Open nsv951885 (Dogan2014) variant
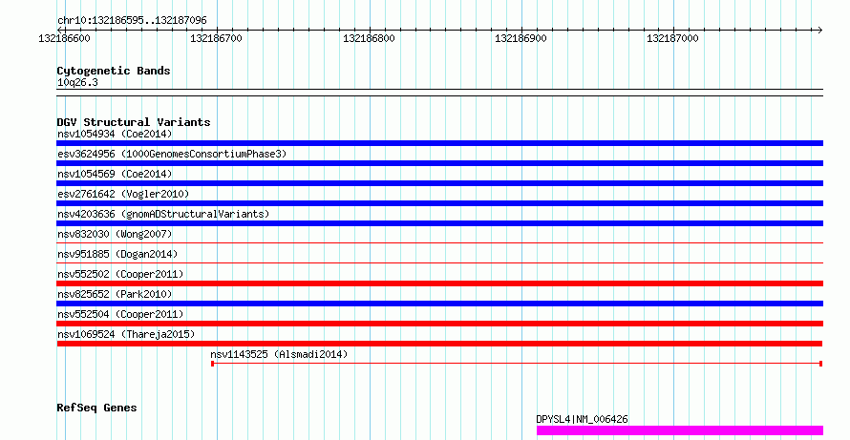The image size is (850, 440). coord(117,254)
